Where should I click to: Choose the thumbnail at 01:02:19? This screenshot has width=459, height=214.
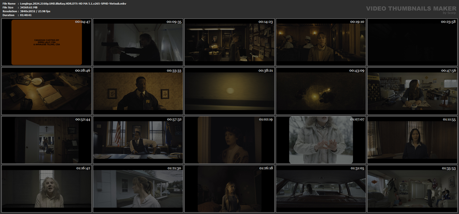click(229, 140)
